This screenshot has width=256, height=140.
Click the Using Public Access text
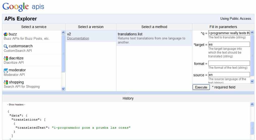(236, 19)
